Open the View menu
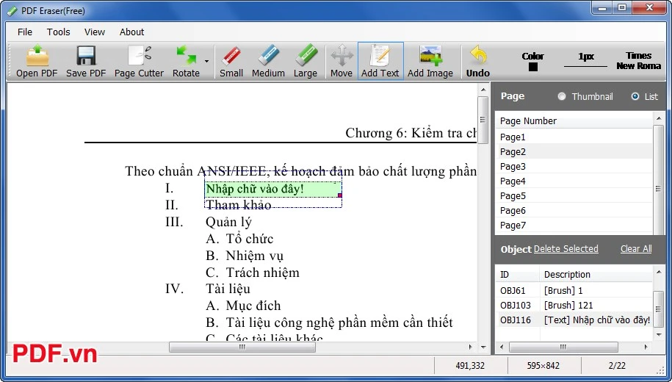The width and height of the screenshot is (672, 382). tap(94, 32)
